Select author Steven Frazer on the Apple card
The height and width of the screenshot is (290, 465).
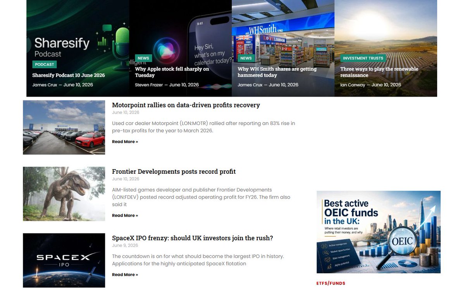tap(149, 85)
